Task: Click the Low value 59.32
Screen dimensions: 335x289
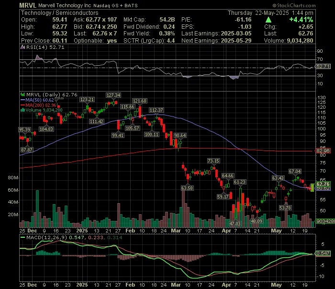Action: point(60,34)
